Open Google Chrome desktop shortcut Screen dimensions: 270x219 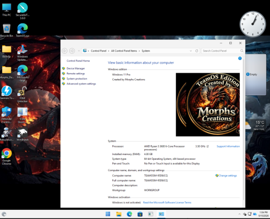(6, 157)
